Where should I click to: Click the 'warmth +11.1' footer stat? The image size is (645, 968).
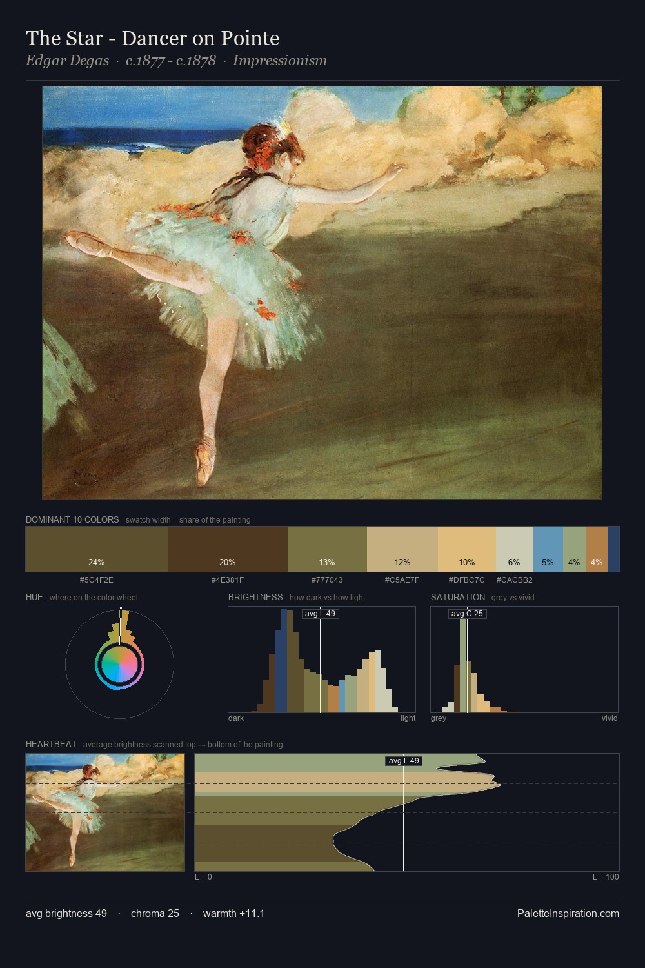tap(233, 914)
